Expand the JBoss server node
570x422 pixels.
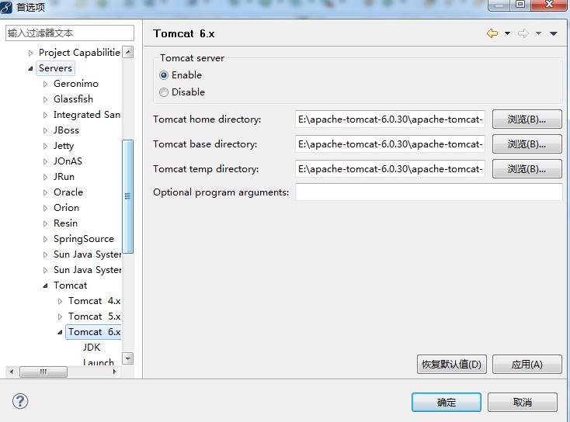pos(45,130)
